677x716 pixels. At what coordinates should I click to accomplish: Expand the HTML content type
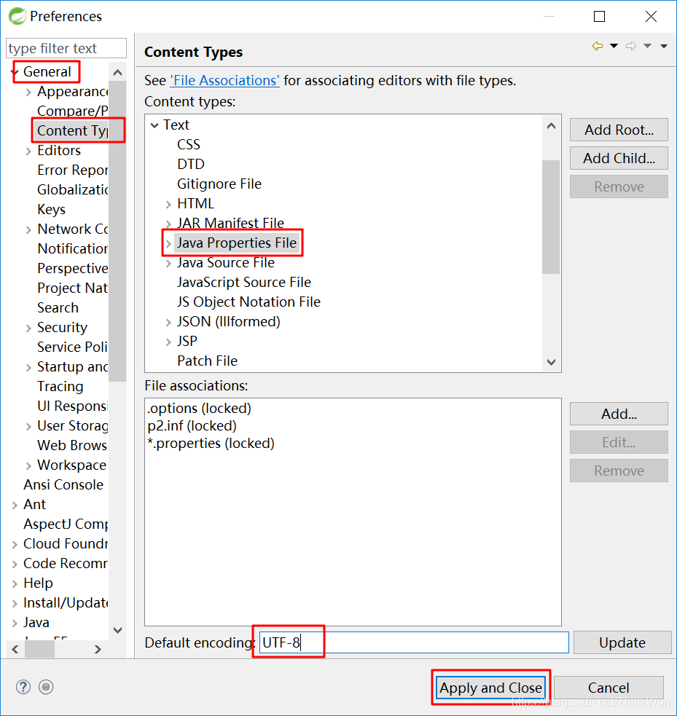pyautogui.click(x=168, y=204)
